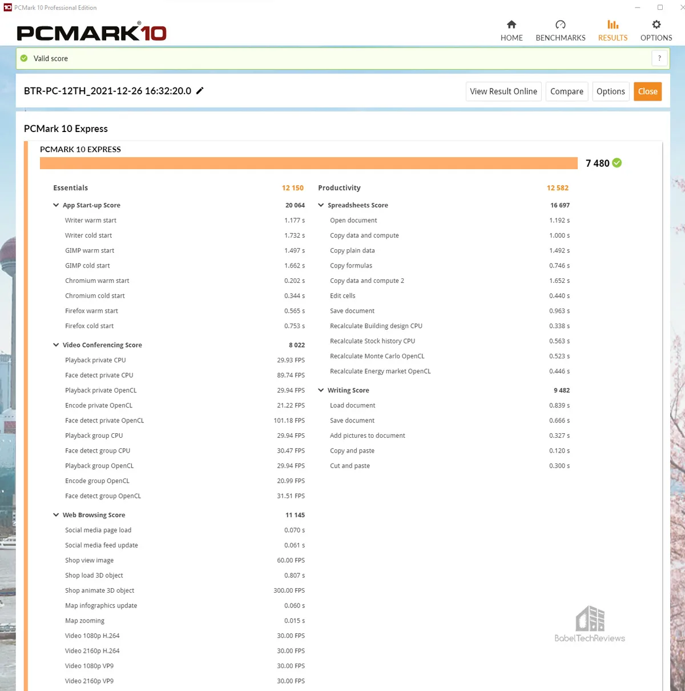
Task: Click the Copy data and compute 2 label
Action: point(367,281)
